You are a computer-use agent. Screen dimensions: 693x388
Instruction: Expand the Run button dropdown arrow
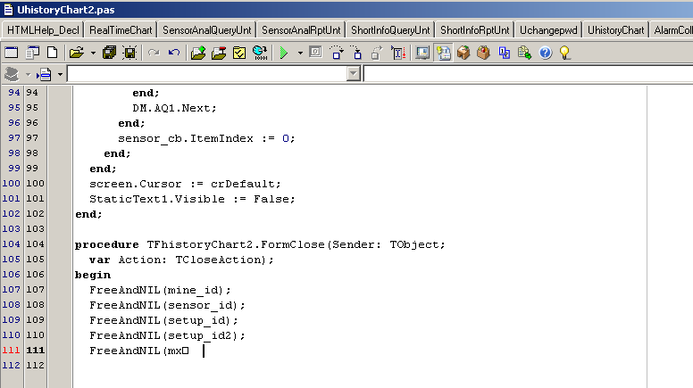(299, 53)
